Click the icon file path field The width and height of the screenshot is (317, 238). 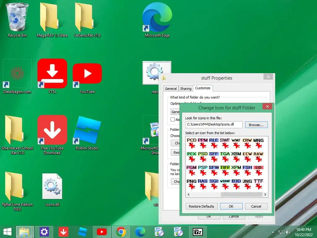(x=214, y=125)
